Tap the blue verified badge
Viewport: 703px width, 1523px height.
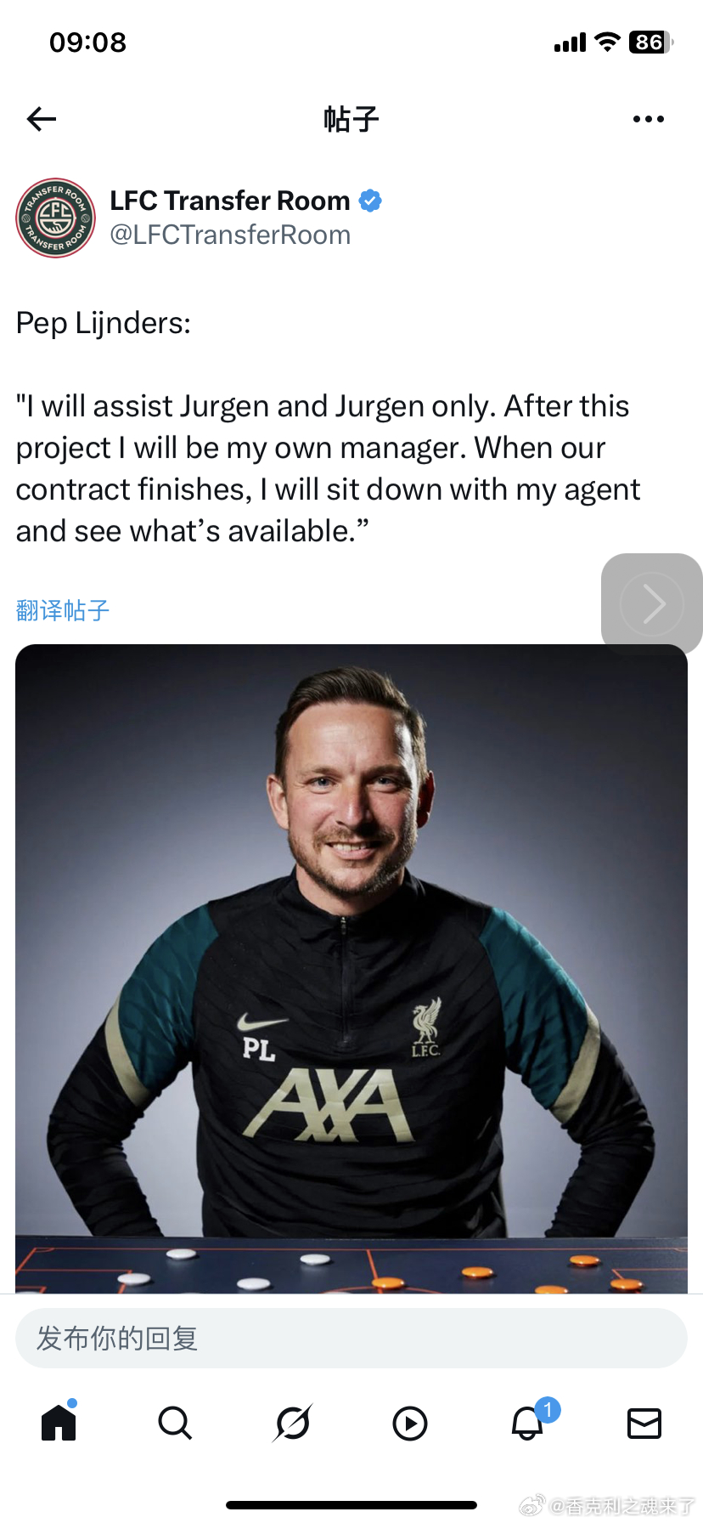(x=370, y=201)
